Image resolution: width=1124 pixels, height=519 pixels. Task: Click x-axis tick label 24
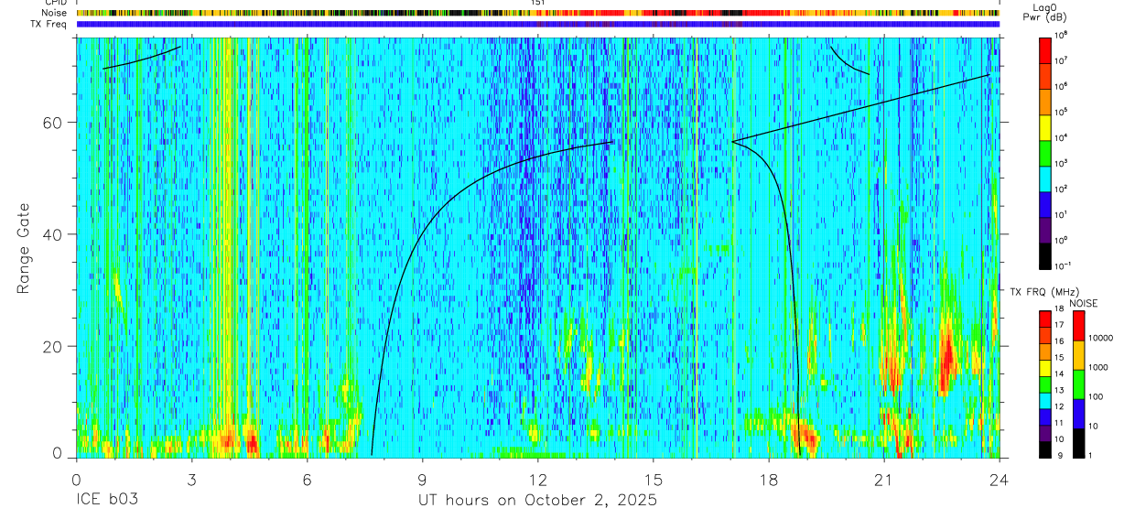point(1000,479)
